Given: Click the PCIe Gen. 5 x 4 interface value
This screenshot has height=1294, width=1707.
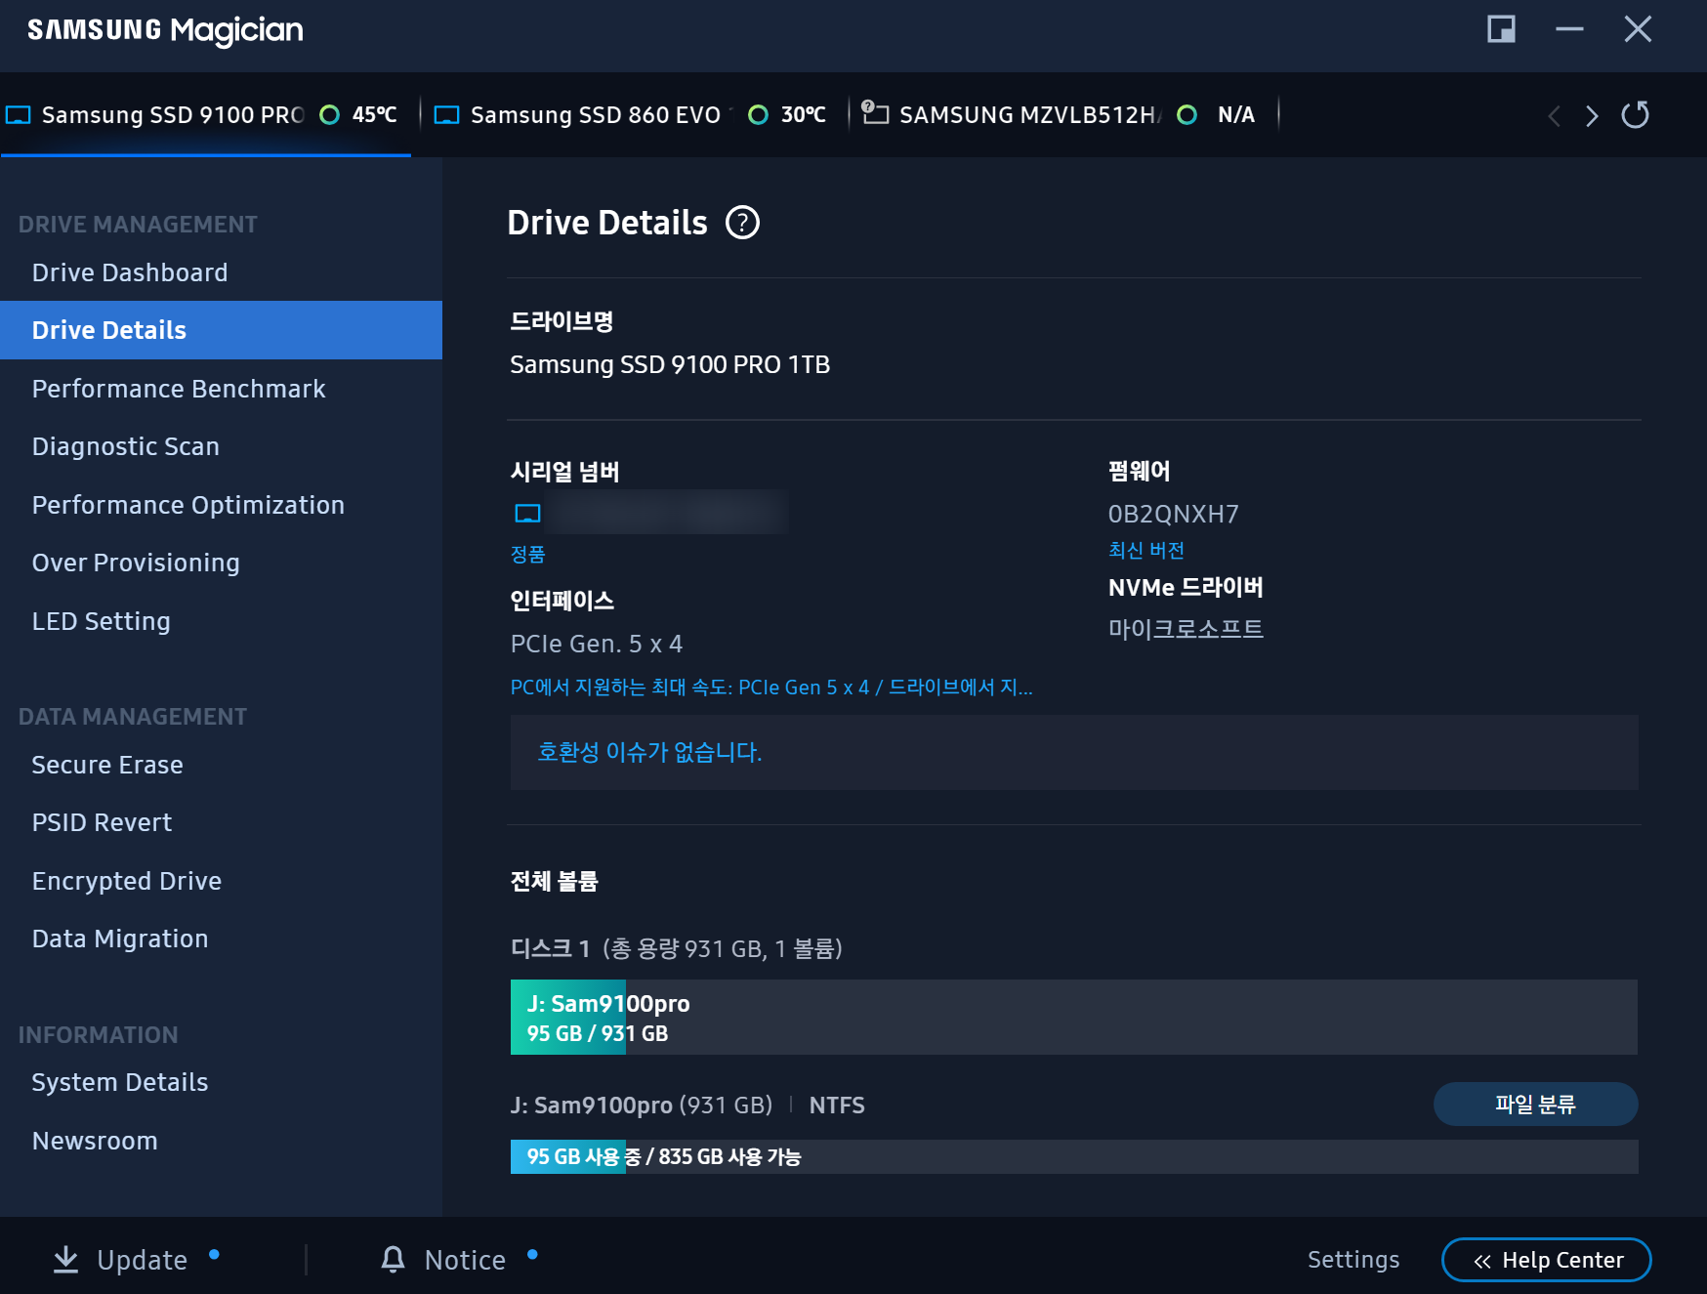Looking at the screenshot, I should [597, 644].
